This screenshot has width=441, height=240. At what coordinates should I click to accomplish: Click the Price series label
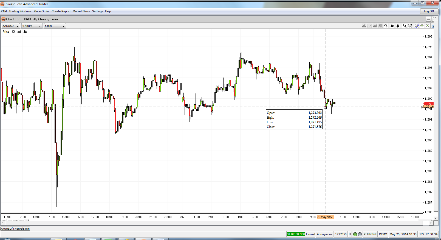coord(6,32)
